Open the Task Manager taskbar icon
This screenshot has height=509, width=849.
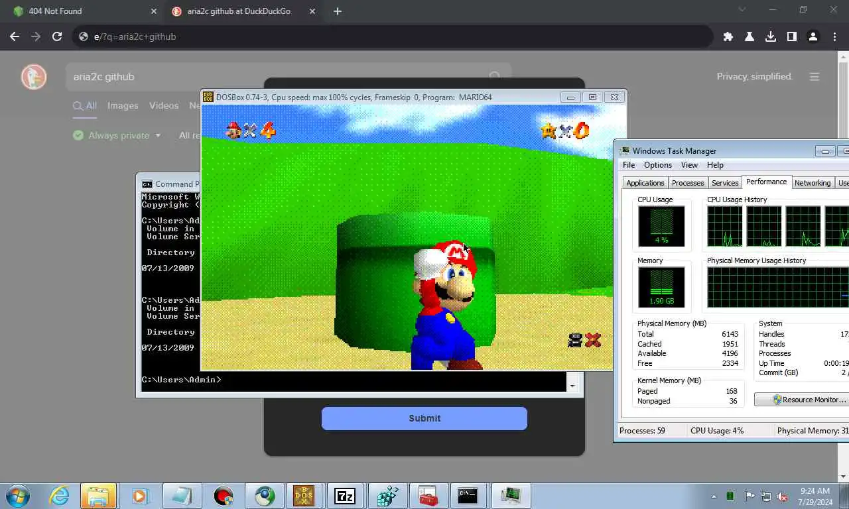[511, 496]
